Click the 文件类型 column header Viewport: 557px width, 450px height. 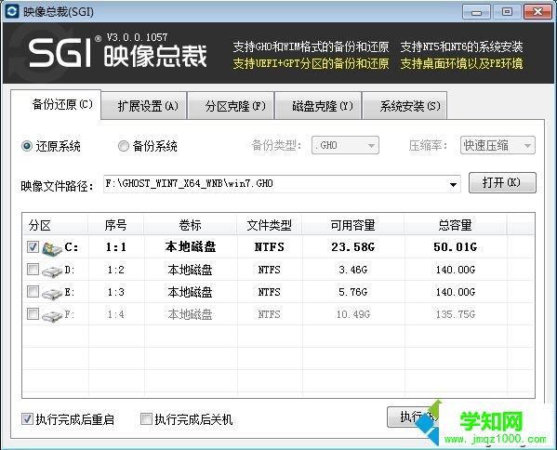coord(270,225)
